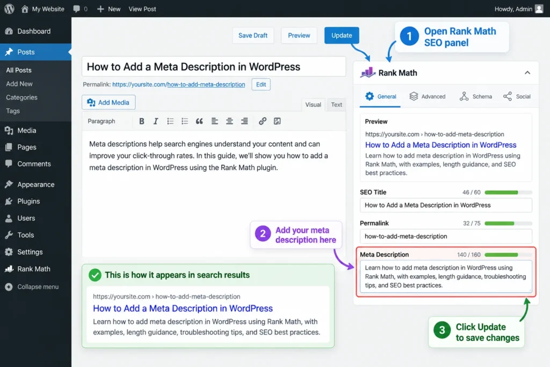
Task: Click Save Draft button
Action: click(x=253, y=35)
